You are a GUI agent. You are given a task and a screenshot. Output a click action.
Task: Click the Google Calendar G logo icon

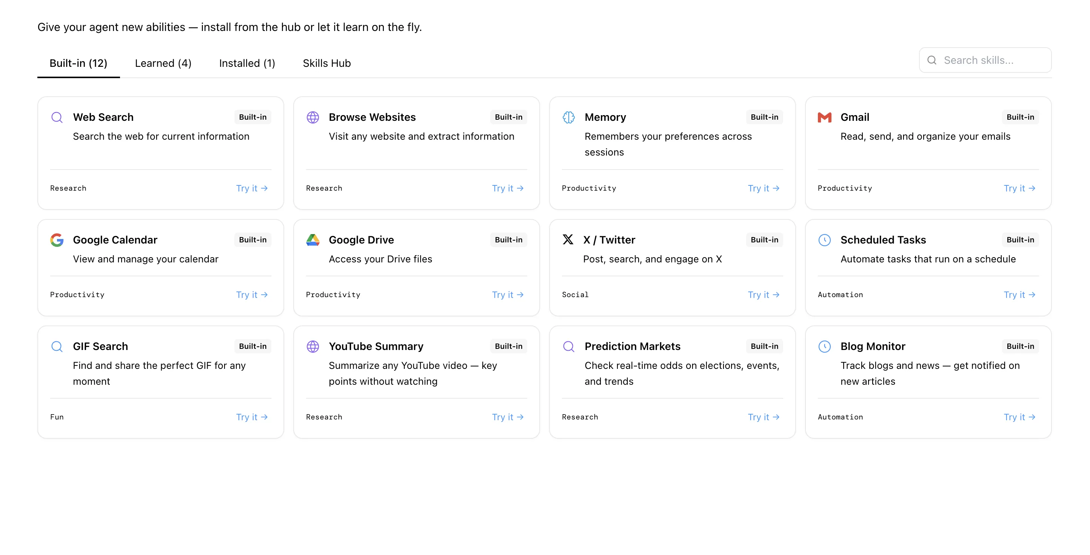57,240
